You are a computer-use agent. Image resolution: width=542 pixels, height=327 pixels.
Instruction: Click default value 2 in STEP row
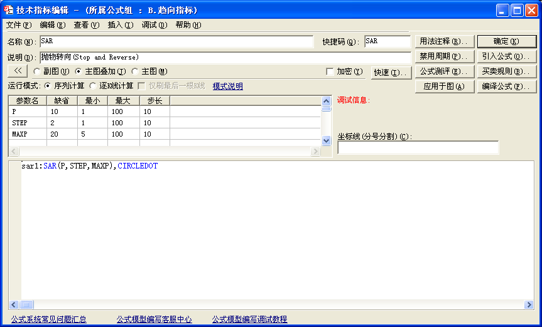(62, 123)
